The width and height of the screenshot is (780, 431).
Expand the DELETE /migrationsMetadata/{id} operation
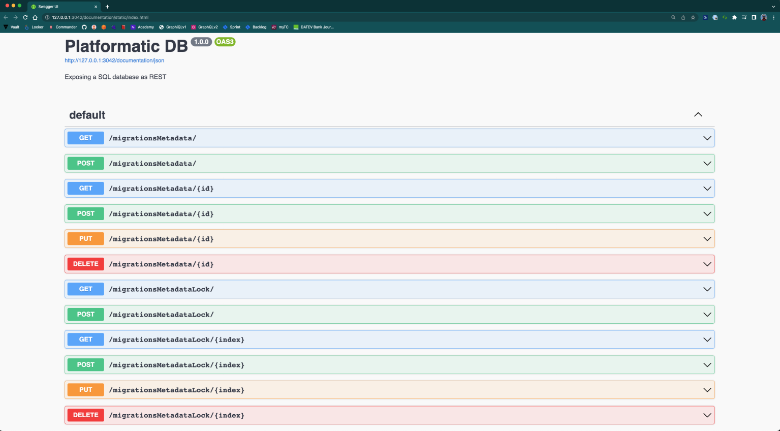point(707,264)
